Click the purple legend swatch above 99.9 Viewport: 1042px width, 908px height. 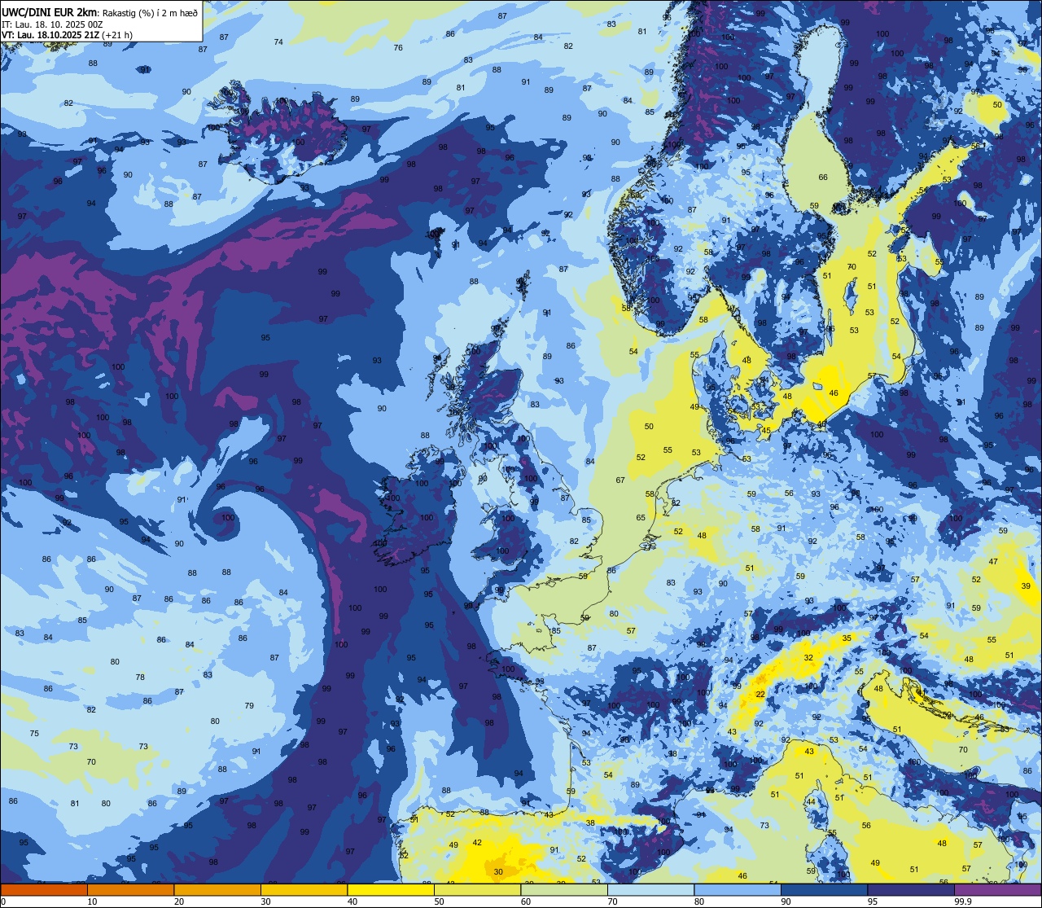pyautogui.click(x=997, y=889)
